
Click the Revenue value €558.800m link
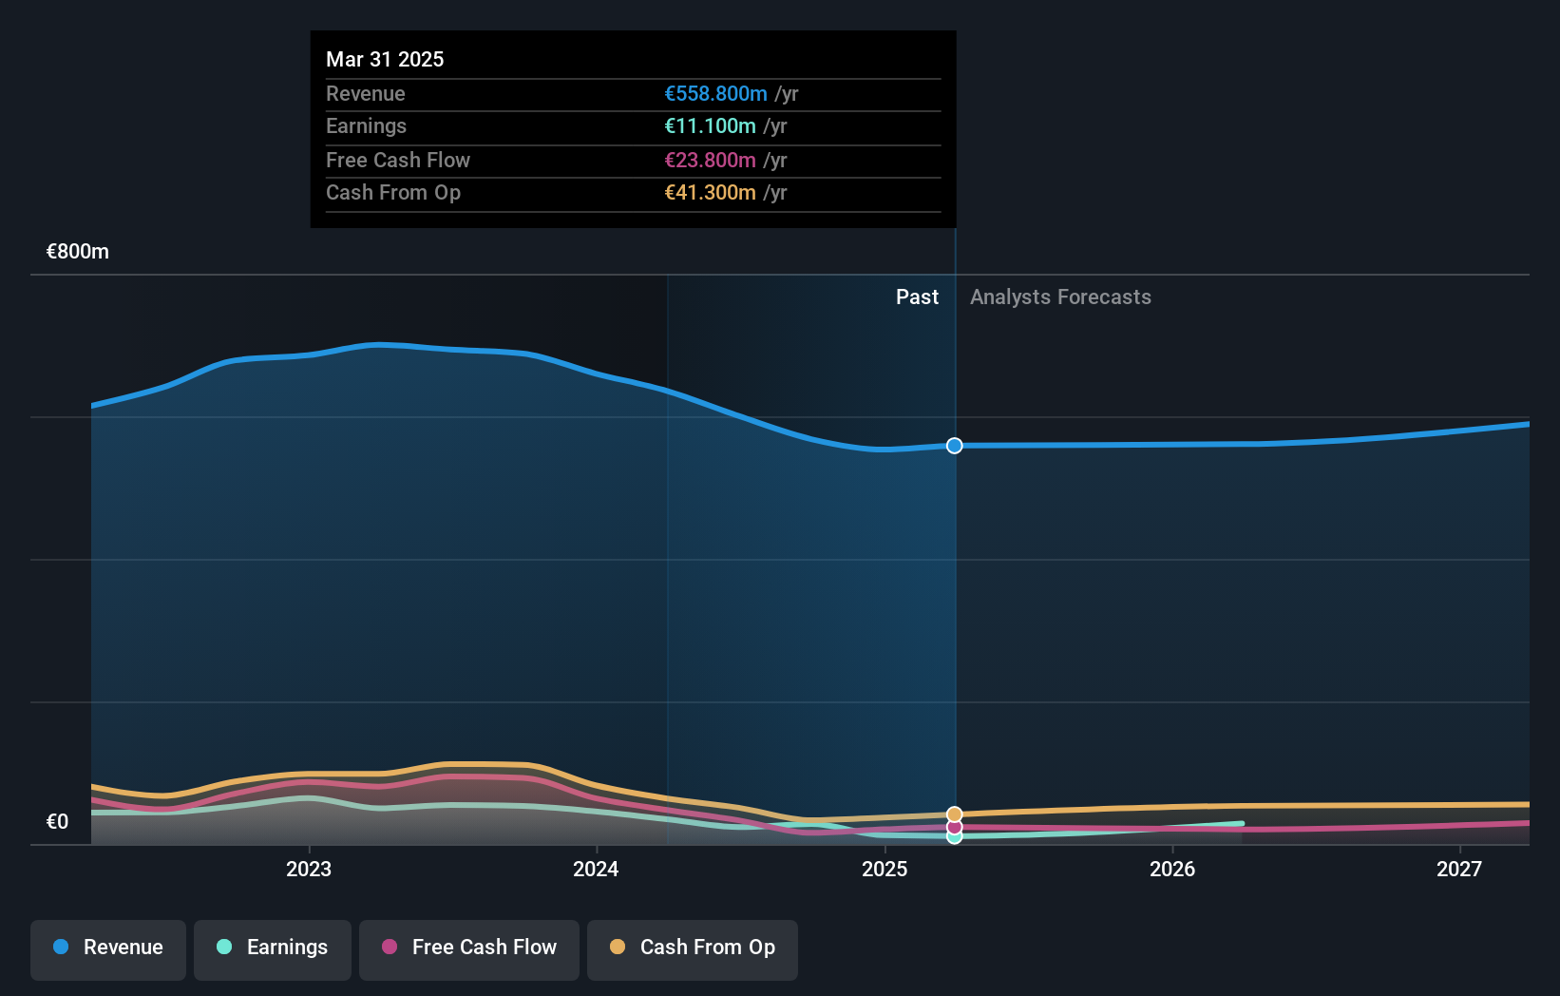(x=715, y=94)
